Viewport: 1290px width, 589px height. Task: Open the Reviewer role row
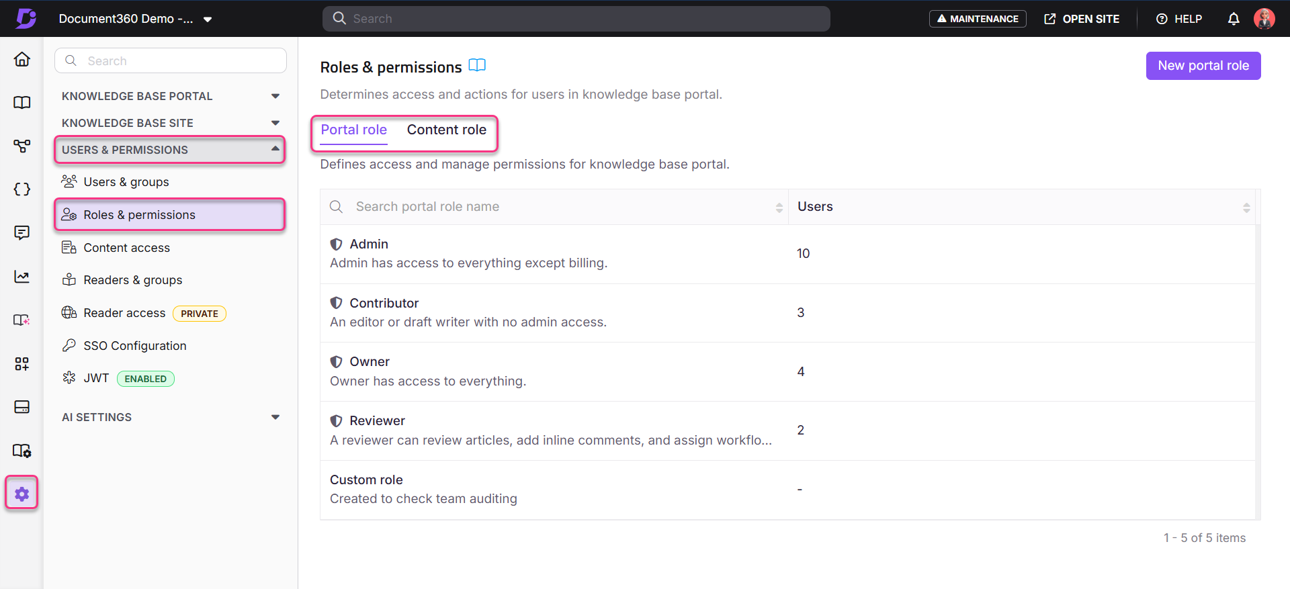click(787, 431)
